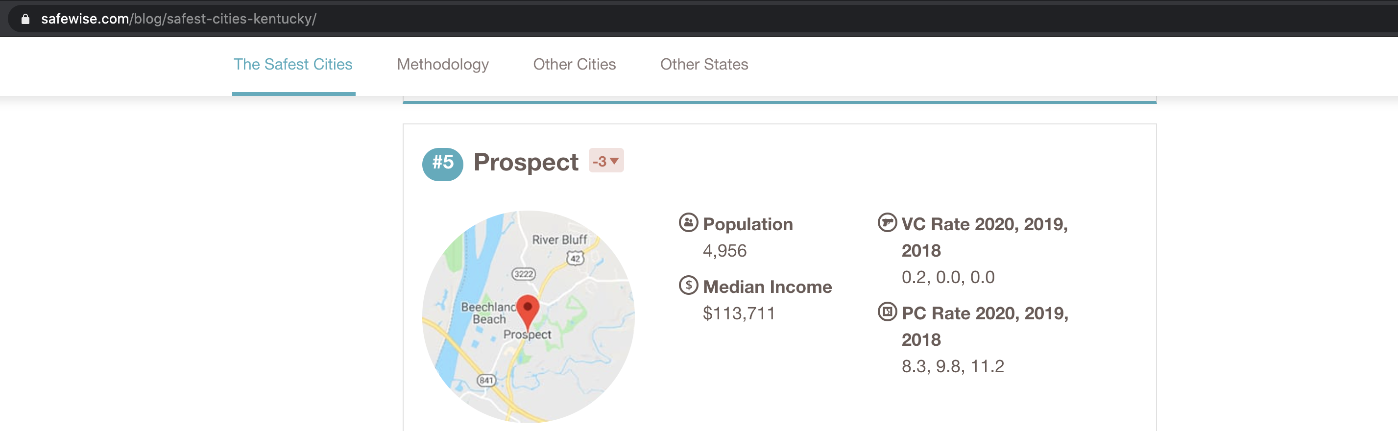Select Other States tab
Viewport: 1398px width, 431px height.
(704, 65)
